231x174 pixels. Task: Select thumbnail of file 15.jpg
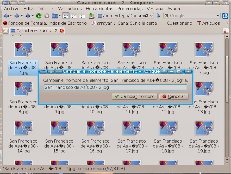click(x=59, y=128)
